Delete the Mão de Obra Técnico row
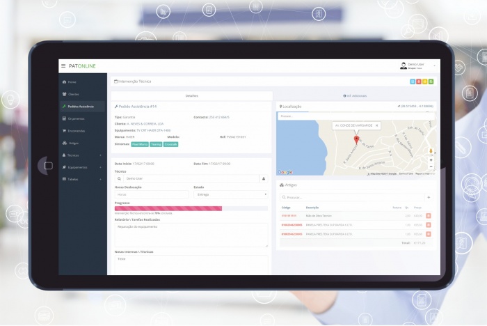Viewport: 487px width, 326px height. point(429,216)
